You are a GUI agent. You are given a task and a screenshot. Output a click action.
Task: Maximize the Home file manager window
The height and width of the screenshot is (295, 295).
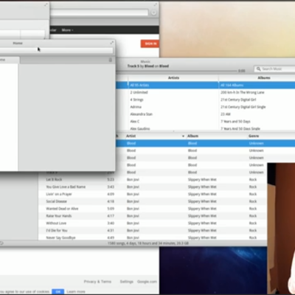point(111,43)
